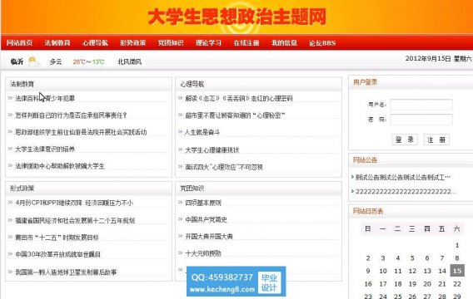The width and height of the screenshot is (473, 299).
Task: Open 在线注册 from the red navigation bar
Action: (246, 42)
